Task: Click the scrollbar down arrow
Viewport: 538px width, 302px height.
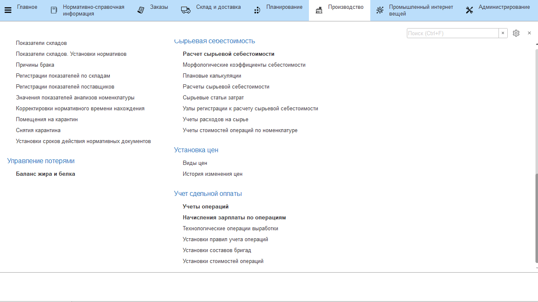Action: click(536, 268)
